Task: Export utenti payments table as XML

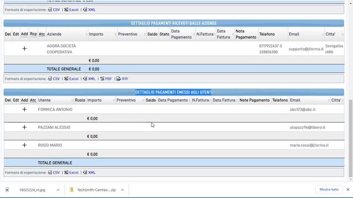Action: pyautogui.click(x=89, y=172)
